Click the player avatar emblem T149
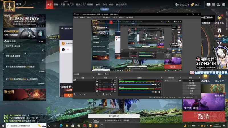 point(9,6)
